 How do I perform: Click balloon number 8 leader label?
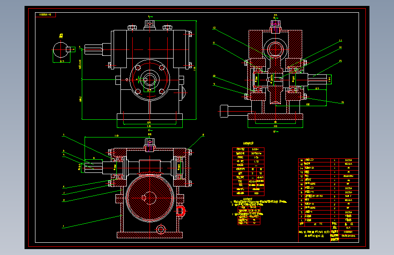(203, 135)
